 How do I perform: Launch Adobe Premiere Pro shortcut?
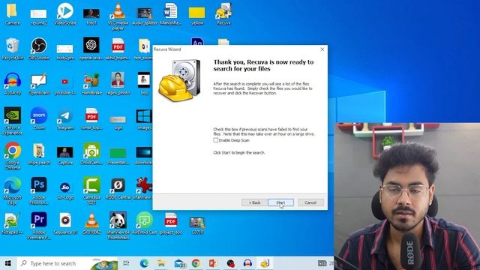tap(38, 225)
